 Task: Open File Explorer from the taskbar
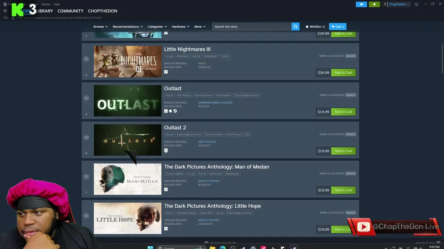coord(212,247)
